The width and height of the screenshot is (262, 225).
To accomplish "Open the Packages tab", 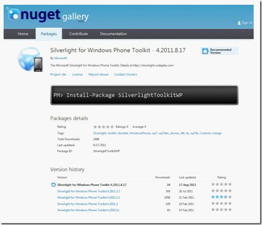I will (x=49, y=34).
